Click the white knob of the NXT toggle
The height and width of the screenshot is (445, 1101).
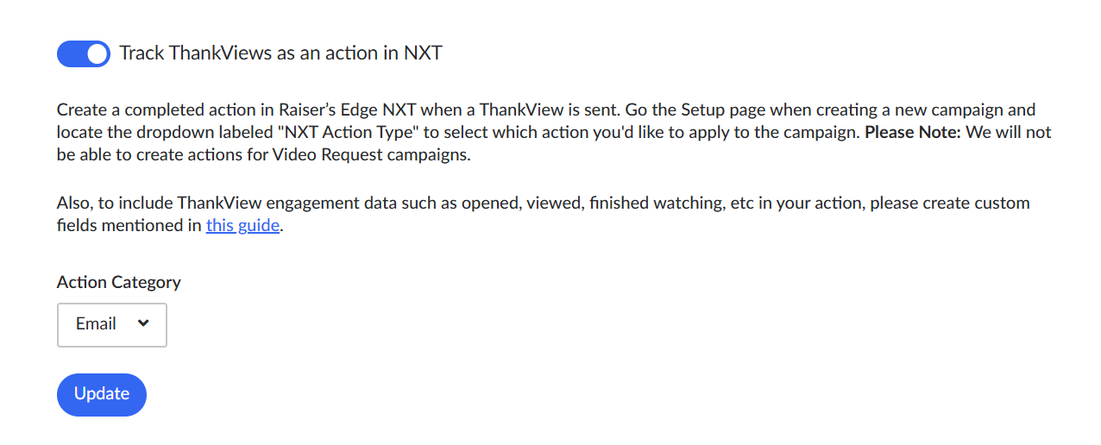coord(98,53)
